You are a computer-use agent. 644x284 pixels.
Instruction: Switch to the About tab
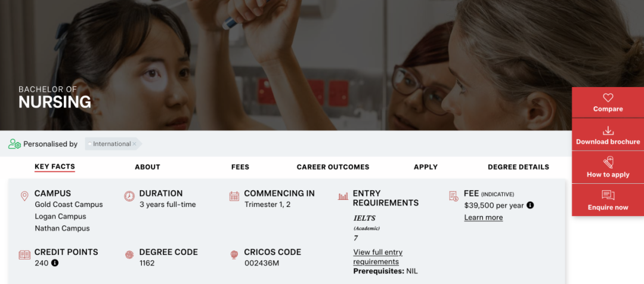click(x=147, y=167)
